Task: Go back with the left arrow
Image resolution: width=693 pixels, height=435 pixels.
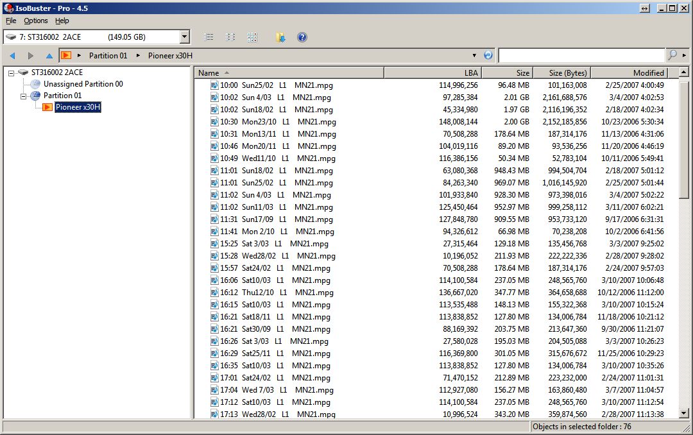Action: 12,56
